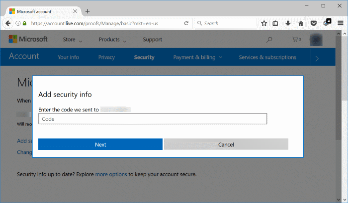The image size is (348, 203).
Task: Open the downloads arrow icon
Action: pos(288,23)
